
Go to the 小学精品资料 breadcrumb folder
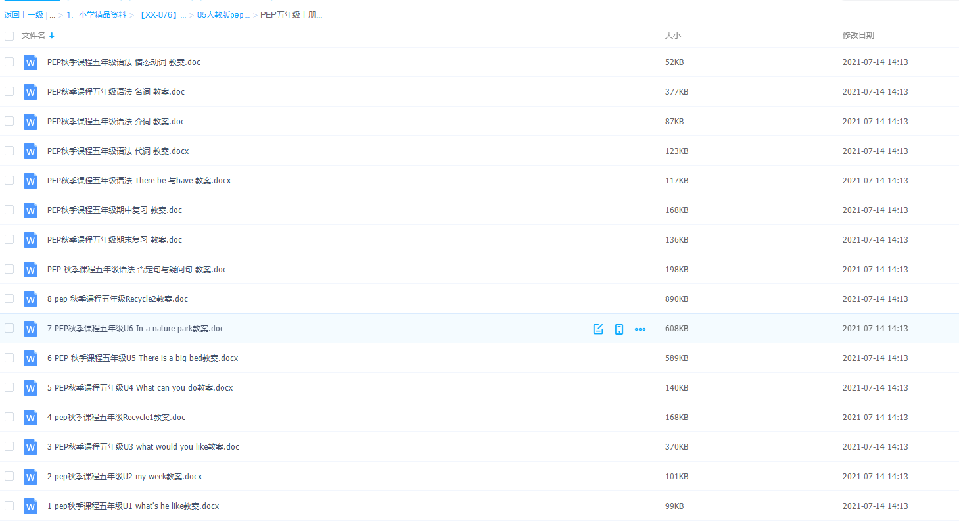coord(97,14)
